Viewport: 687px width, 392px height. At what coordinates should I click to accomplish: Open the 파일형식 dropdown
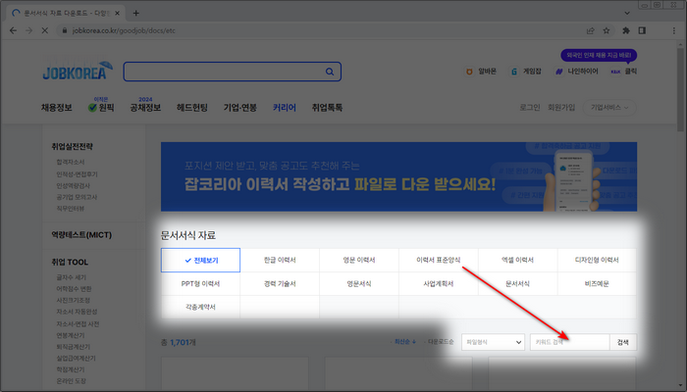pos(493,342)
